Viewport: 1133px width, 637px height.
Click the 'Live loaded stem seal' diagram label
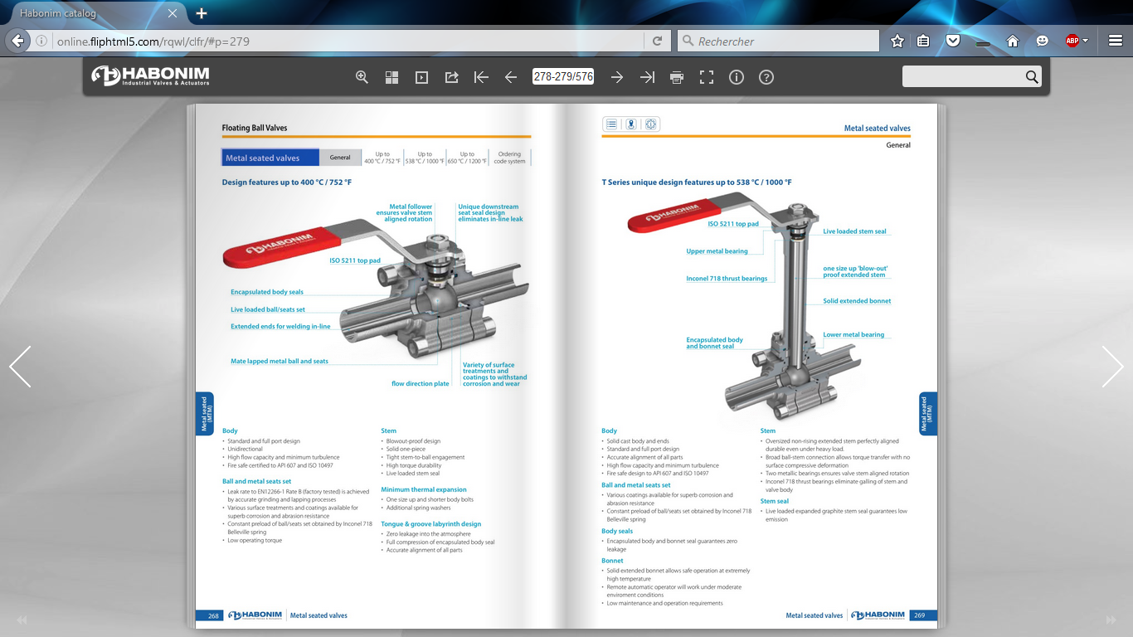[x=854, y=231]
